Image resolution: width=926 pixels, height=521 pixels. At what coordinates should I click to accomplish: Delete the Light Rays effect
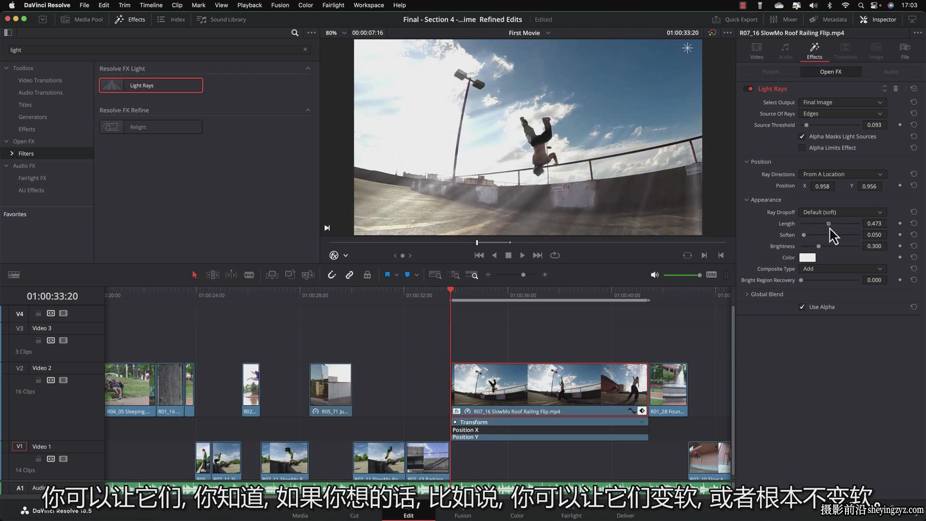[896, 89]
